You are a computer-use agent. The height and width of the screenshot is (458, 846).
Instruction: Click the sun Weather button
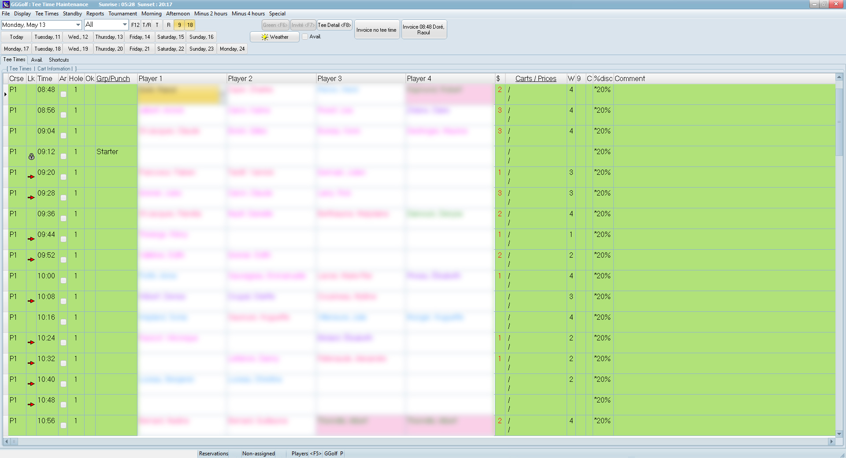275,37
